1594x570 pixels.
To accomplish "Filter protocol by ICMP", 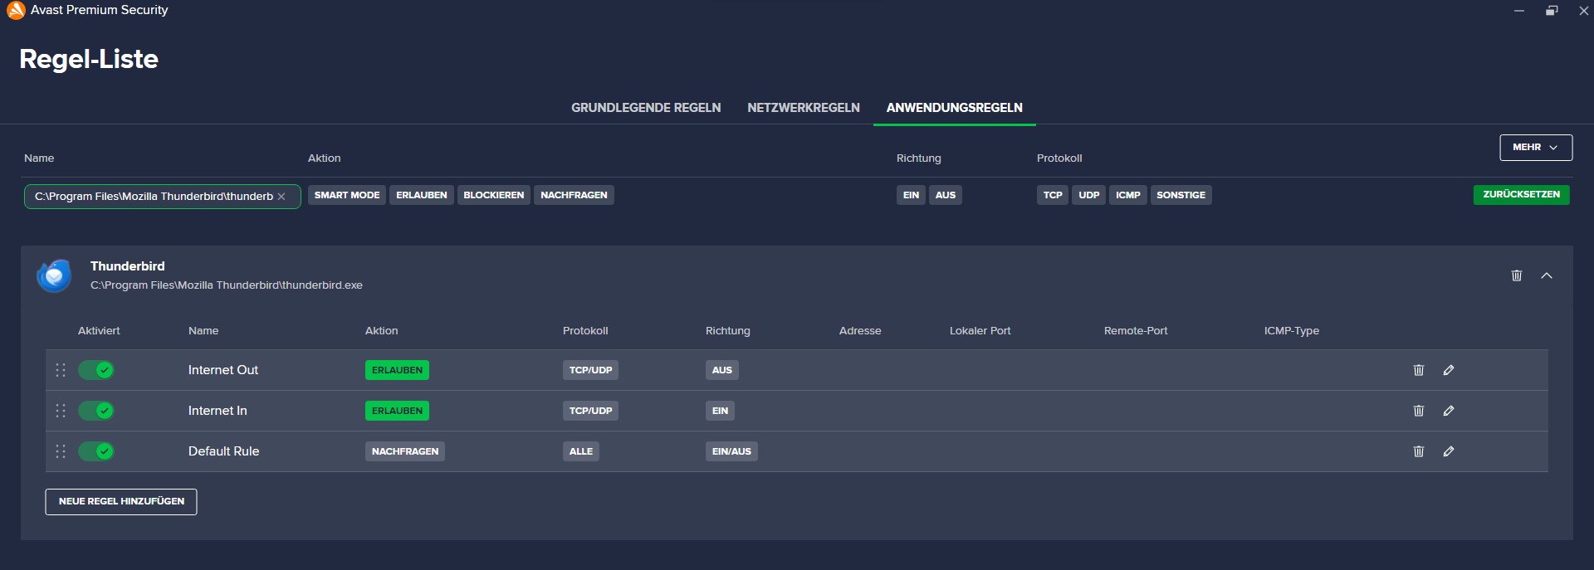I will (1128, 195).
